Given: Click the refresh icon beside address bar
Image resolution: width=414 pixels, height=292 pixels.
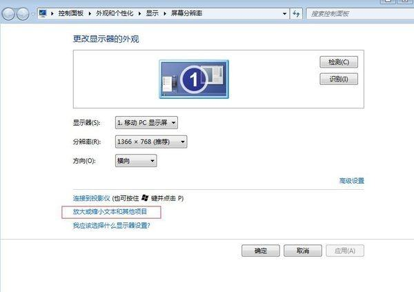Looking at the screenshot, I should coord(296,14).
